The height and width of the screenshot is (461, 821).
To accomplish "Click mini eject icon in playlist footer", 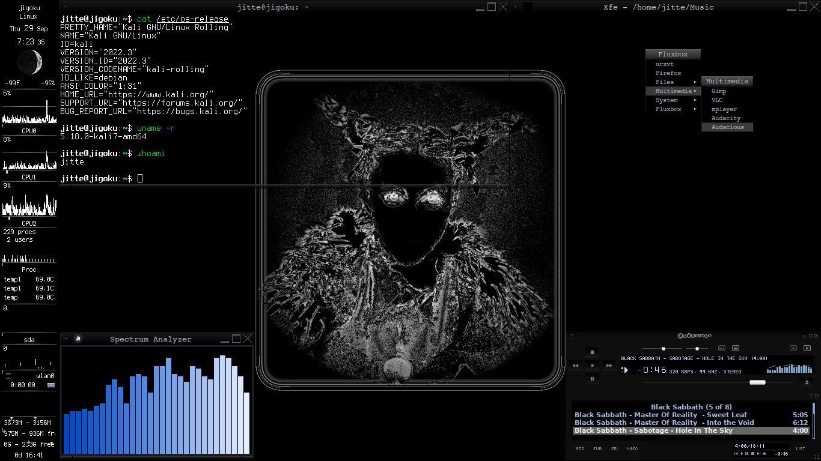I will (765, 454).
